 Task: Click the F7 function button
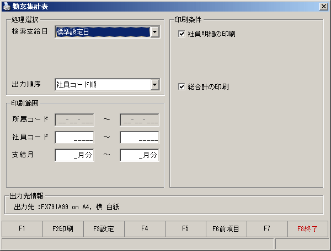(x=267, y=228)
